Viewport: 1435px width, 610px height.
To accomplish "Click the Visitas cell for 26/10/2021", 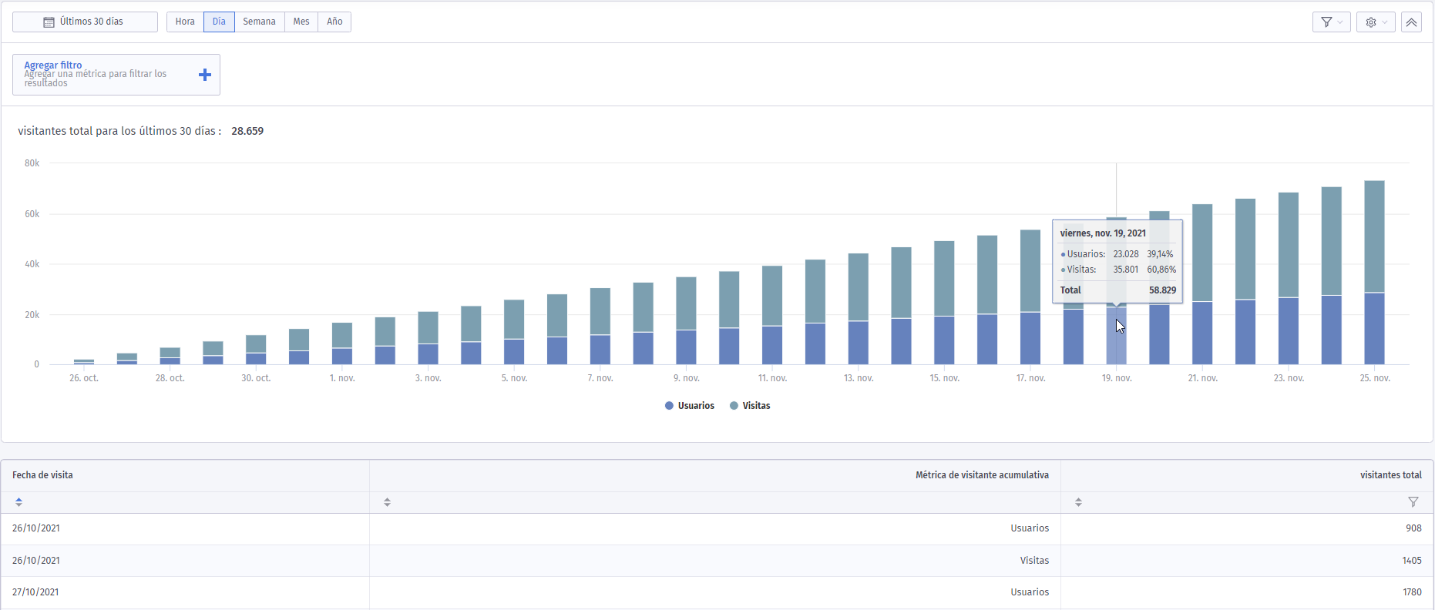I will 1034,561.
